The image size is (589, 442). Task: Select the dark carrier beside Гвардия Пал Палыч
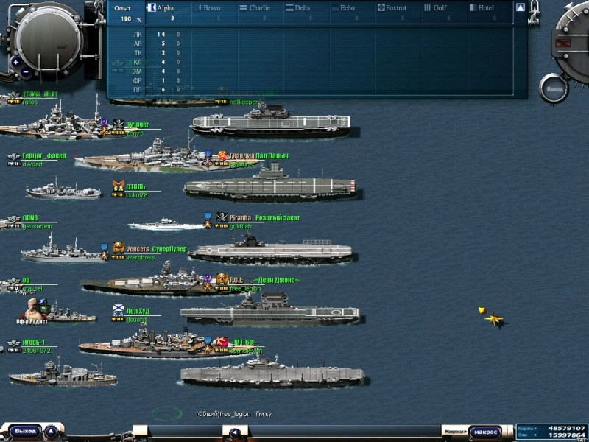click(271, 184)
